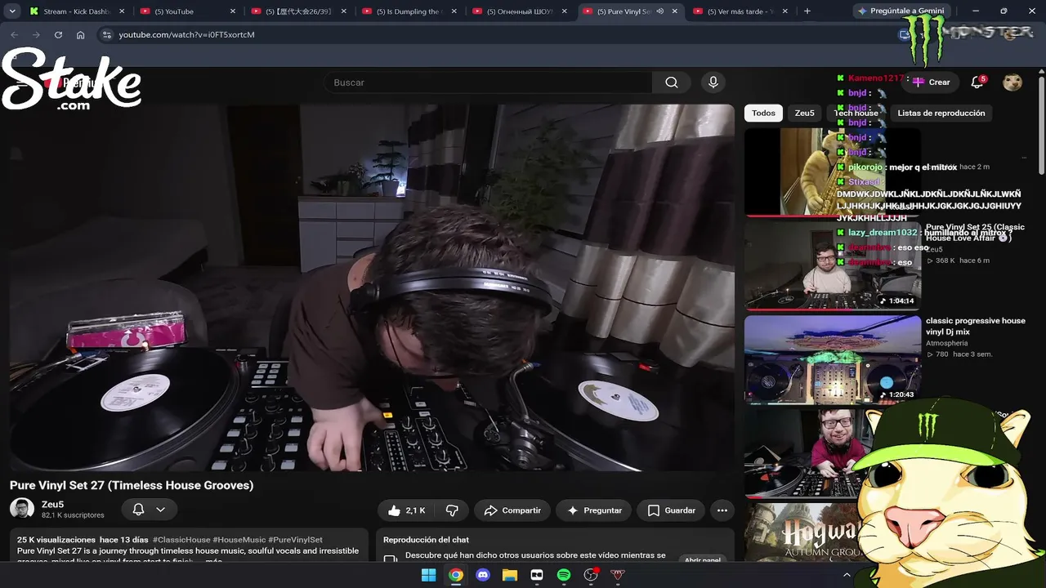Open the tab search dropdown arrow
Screen dimensions: 1046x588
click(x=12, y=11)
